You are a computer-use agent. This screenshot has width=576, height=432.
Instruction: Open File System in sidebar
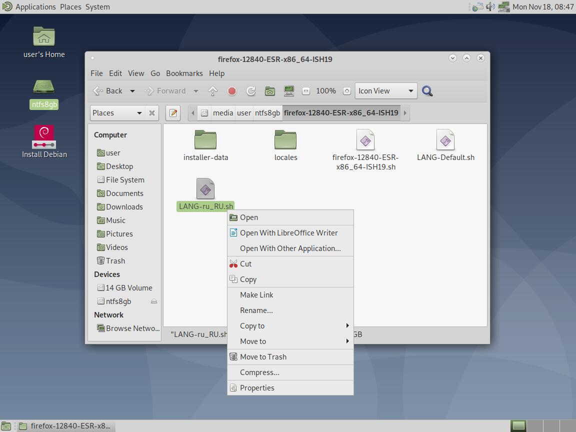coord(121,180)
